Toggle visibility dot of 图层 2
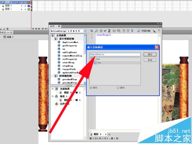The width and height of the screenshot is (192, 144). point(22,6)
